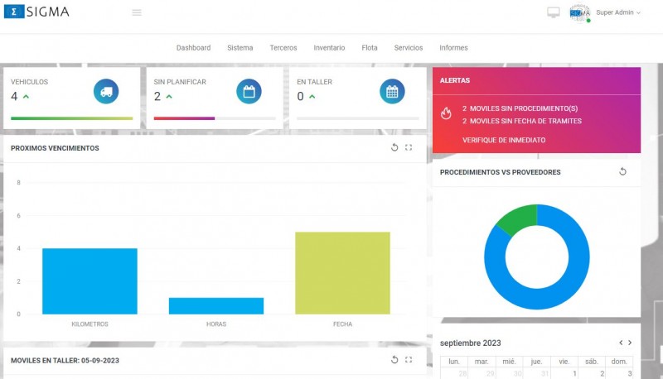Click the hamburger menu icon
The height and width of the screenshot is (379, 663).
pos(137,12)
